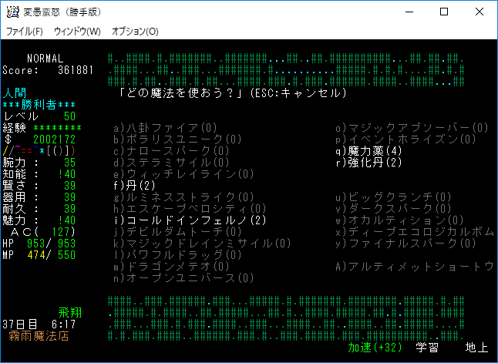
Task: Open the ファイル(F) menu
Action: (24, 32)
